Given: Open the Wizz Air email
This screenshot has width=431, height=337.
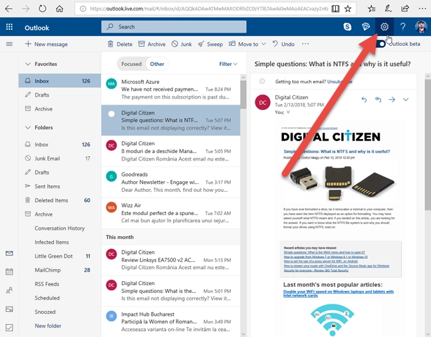Looking at the screenshot, I should click(x=171, y=213).
